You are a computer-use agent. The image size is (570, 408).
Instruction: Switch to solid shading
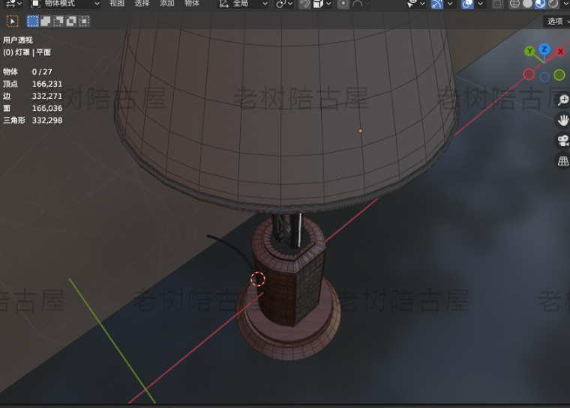point(527,4)
